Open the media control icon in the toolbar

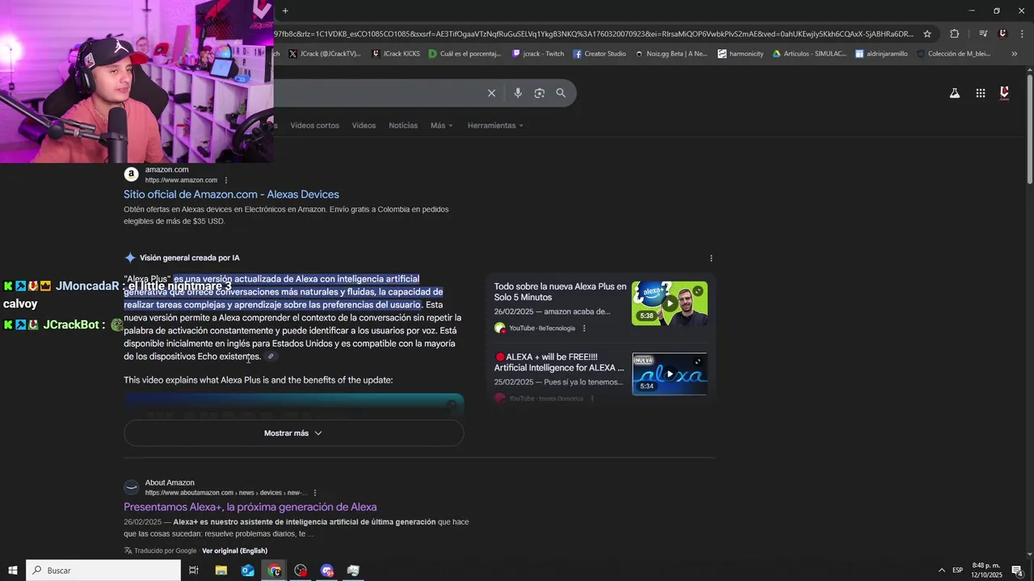[x=983, y=34]
